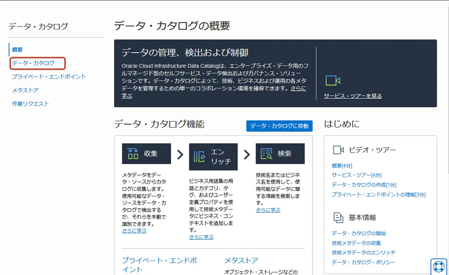Click the 収集 harvest icon tile
Screen dimensions: 449x275
[146, 154]
